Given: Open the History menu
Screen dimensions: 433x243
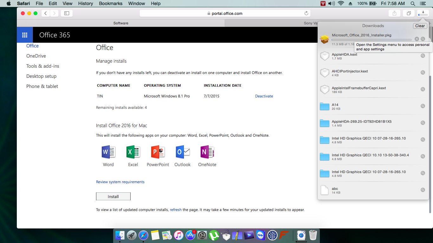Looking at the screenshot, I should click(x=86, y=3).
